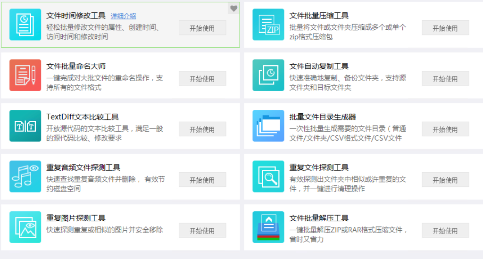The image size is (483, 259).
Task: Select the 重复音频文件探测工具 music note icon
Action: click(25, 176)
